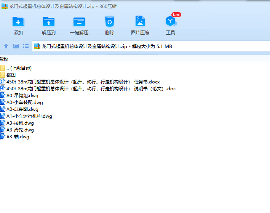This screenshot has width=270, height=213.
Task: Click the 删除 label text
Action: [x=110, y=32]
